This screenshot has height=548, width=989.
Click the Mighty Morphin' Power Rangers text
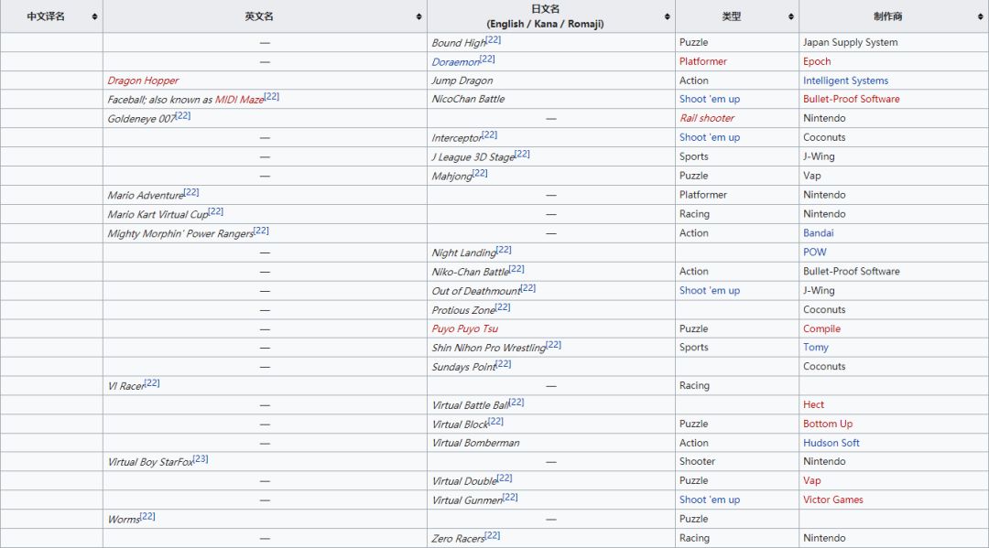pyautogui.click(x=180, y=233)
